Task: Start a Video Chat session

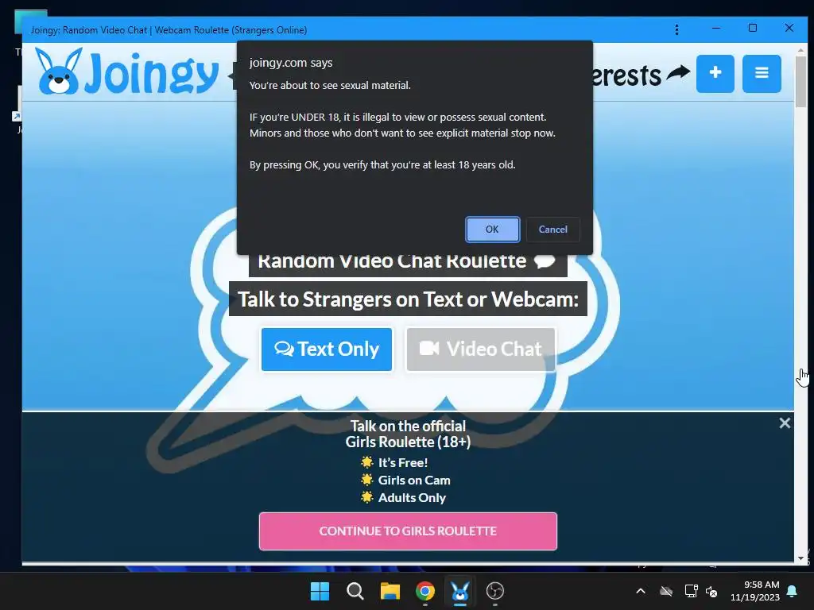Action: [x=481, y=349]
